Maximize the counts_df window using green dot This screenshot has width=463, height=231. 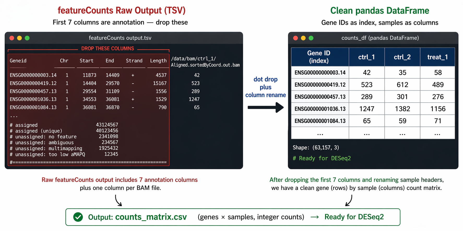pos(311,38)
